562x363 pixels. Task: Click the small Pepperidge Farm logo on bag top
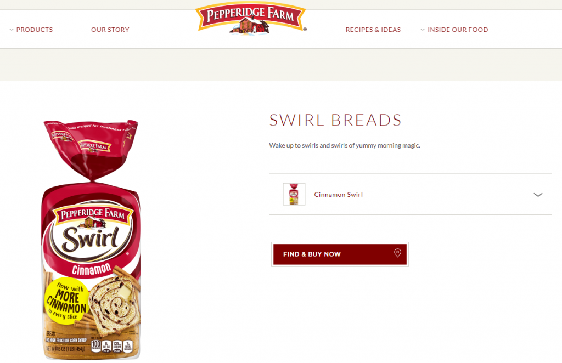point(94,145)
